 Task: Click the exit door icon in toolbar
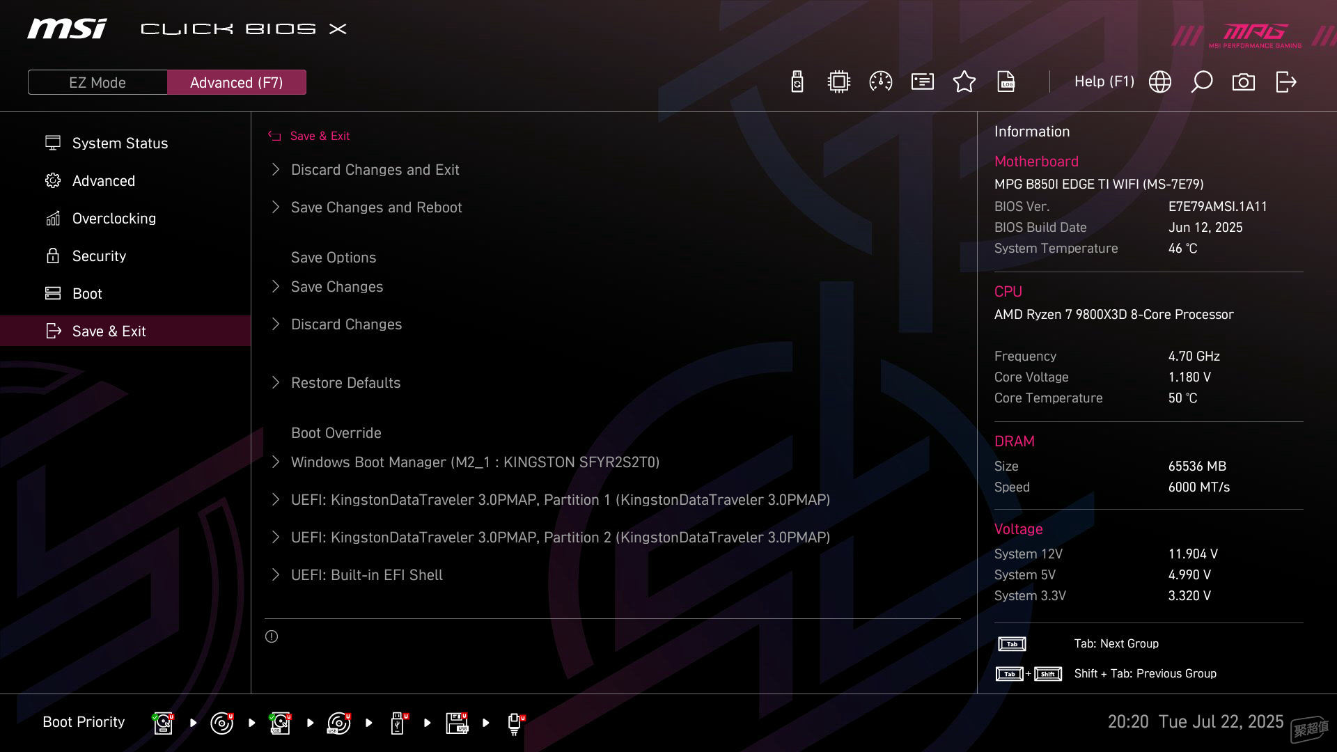point(1286,82)
